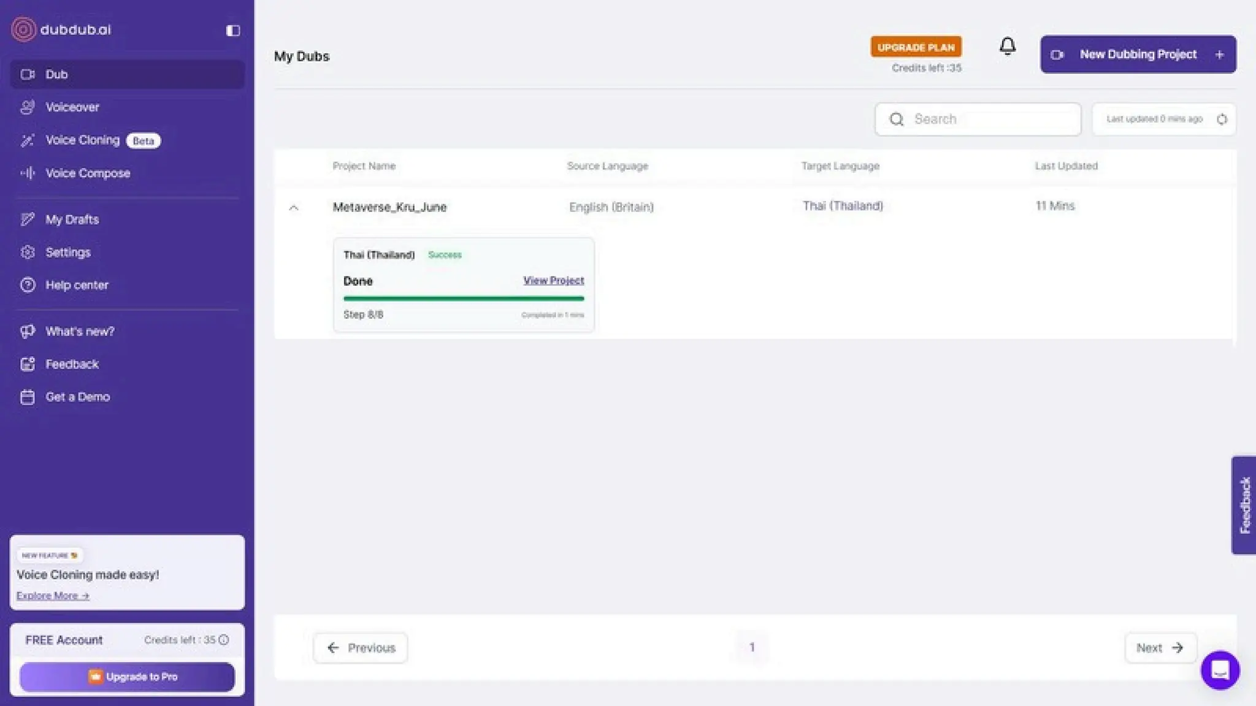Click the Voice Compose waveform icon

28,173
